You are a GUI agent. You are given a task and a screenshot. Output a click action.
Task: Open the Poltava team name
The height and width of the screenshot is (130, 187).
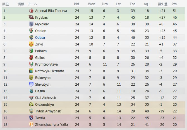coord(41,51)
